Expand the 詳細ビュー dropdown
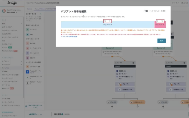 36,114
